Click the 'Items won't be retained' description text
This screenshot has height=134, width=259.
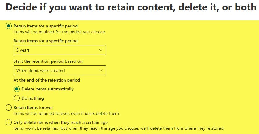(x=119, y=128)
